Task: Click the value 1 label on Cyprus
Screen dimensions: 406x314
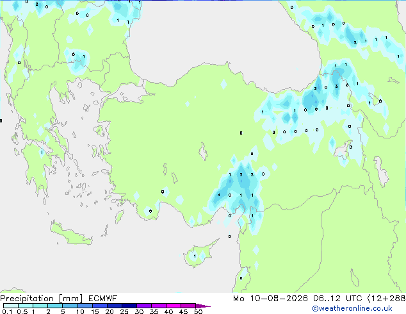Action: point(195,256)
